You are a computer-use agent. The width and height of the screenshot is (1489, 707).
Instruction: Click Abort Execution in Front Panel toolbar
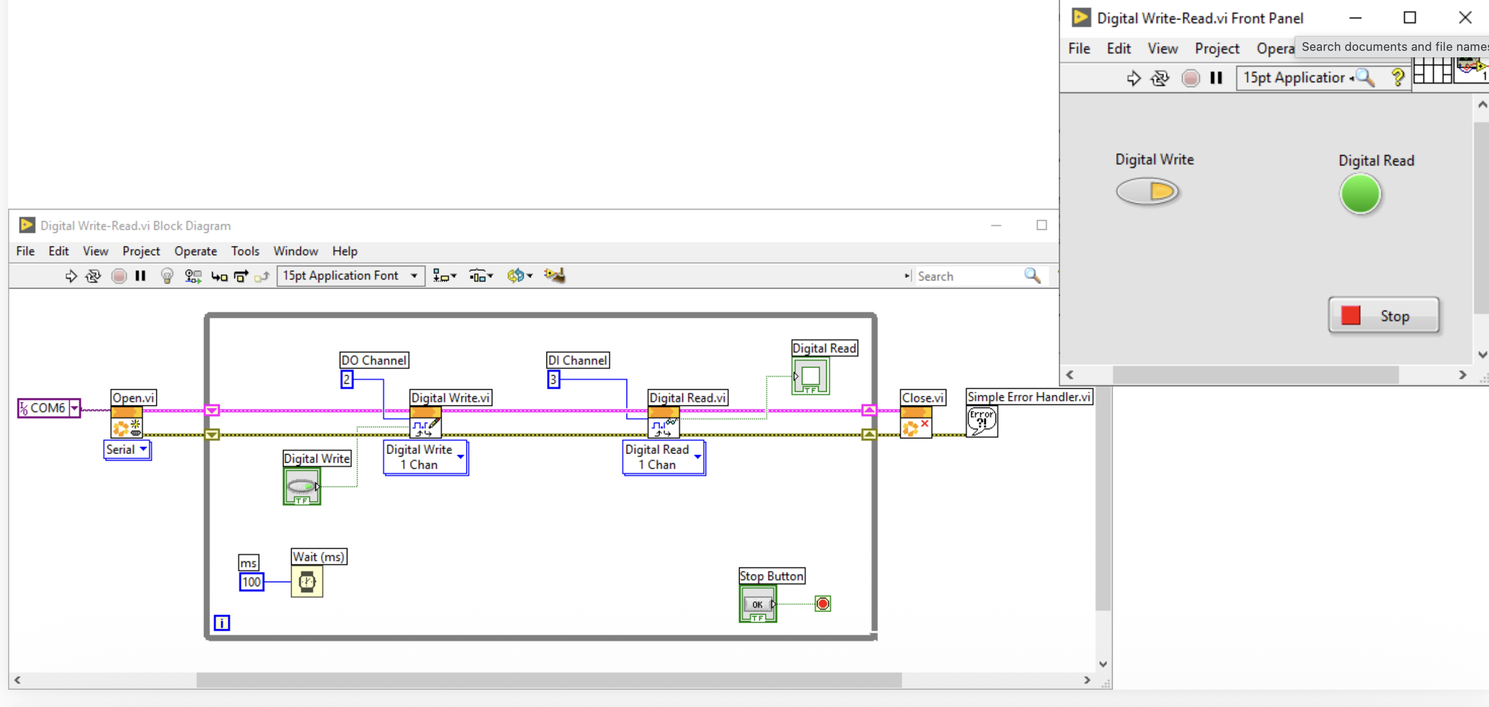[1190, 78]
